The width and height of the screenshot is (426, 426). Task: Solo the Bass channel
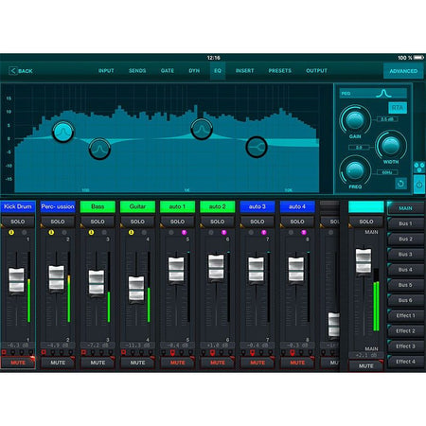pyautogui.click(x=98, y=222)
